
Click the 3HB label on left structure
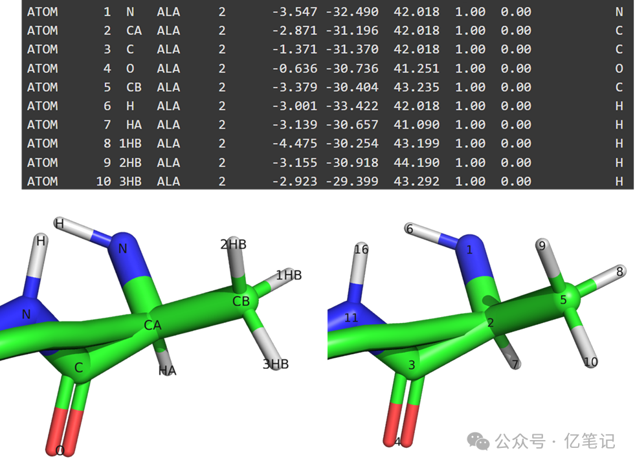point(276,364)
